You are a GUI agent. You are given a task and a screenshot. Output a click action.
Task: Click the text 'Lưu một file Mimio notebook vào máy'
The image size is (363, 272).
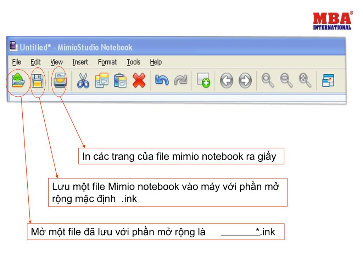point(136,187)
